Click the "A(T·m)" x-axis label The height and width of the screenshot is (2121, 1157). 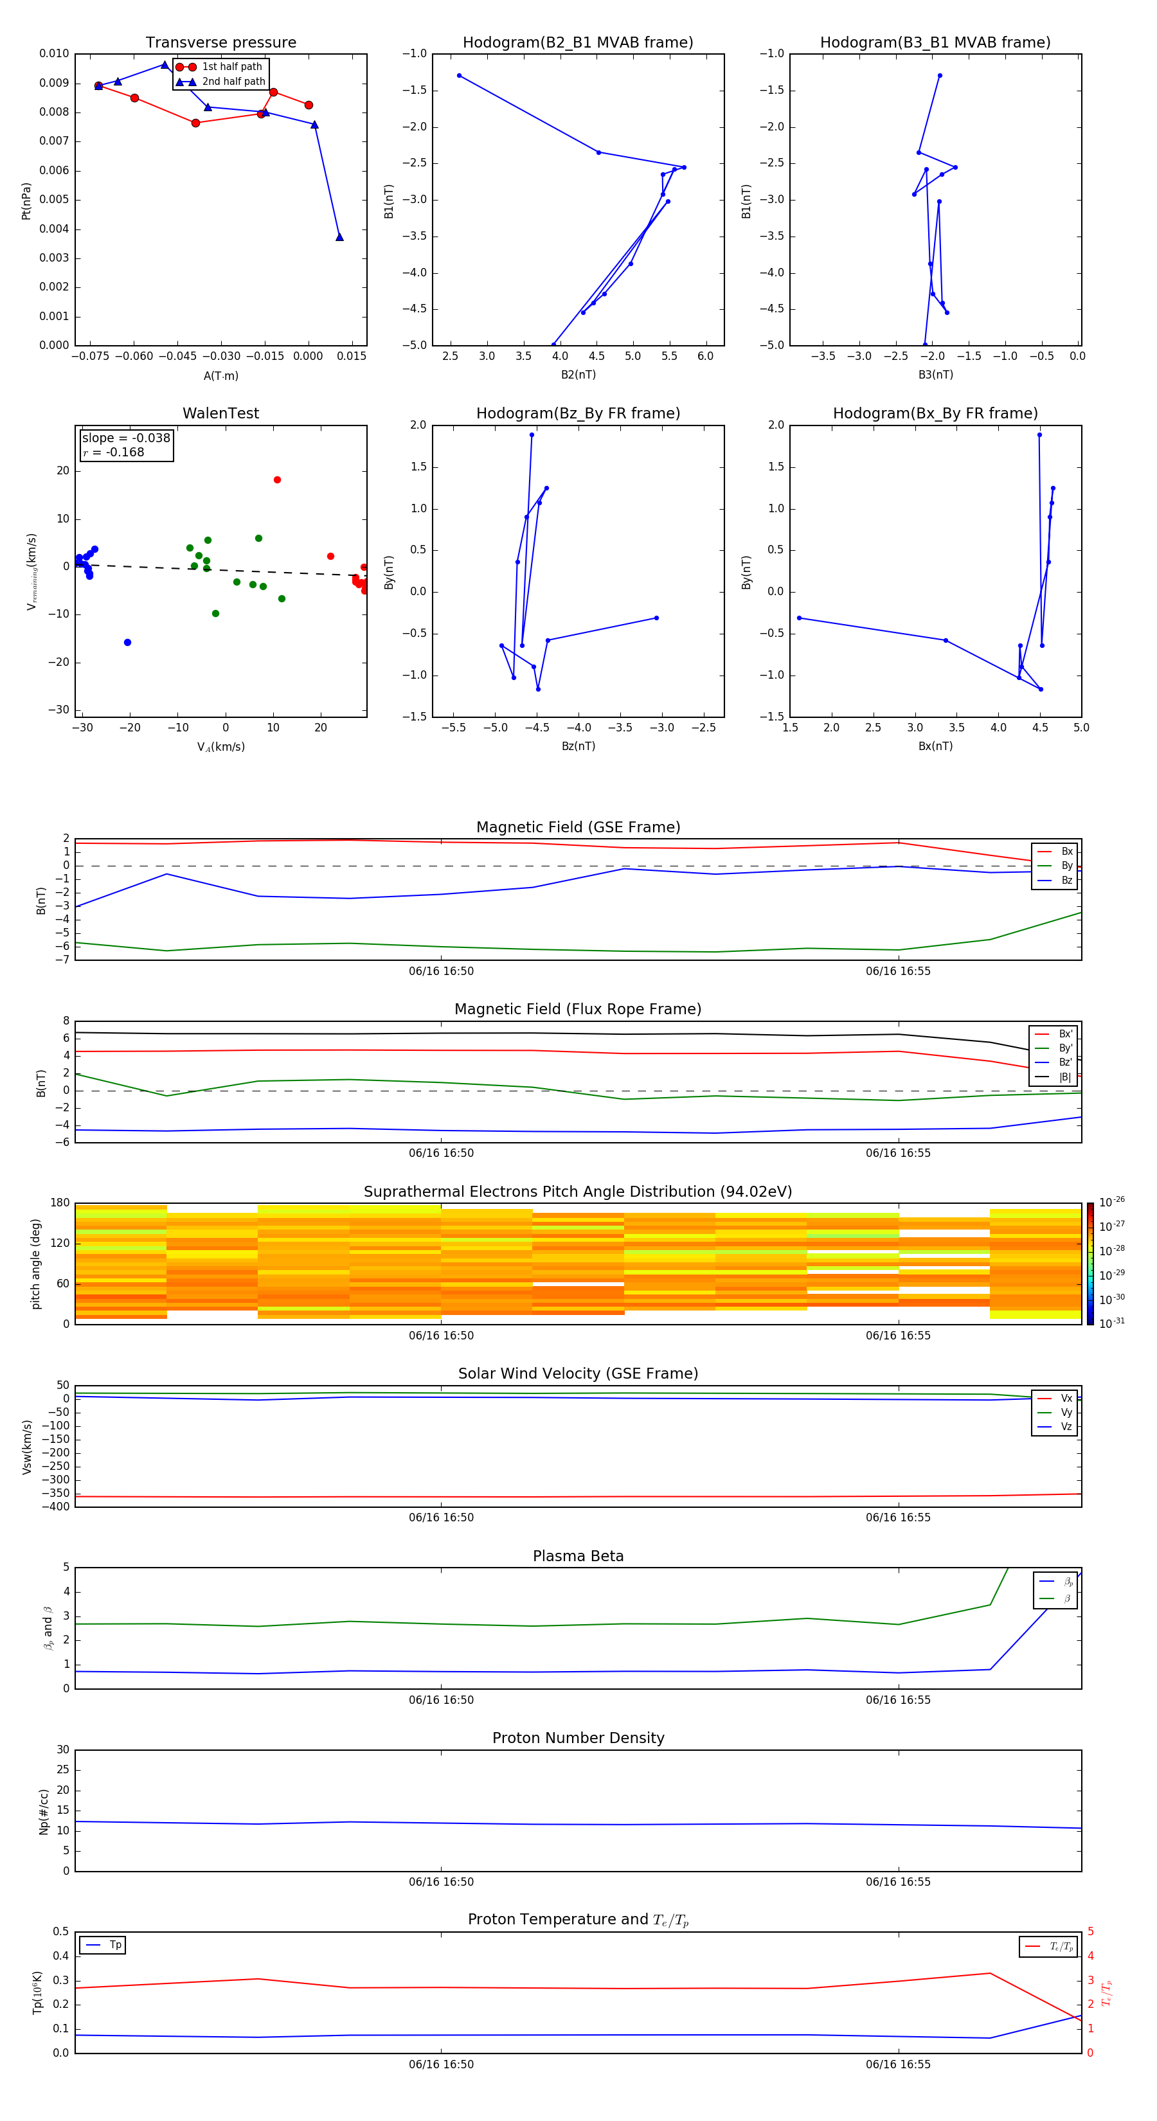click(x=220, y=375)
